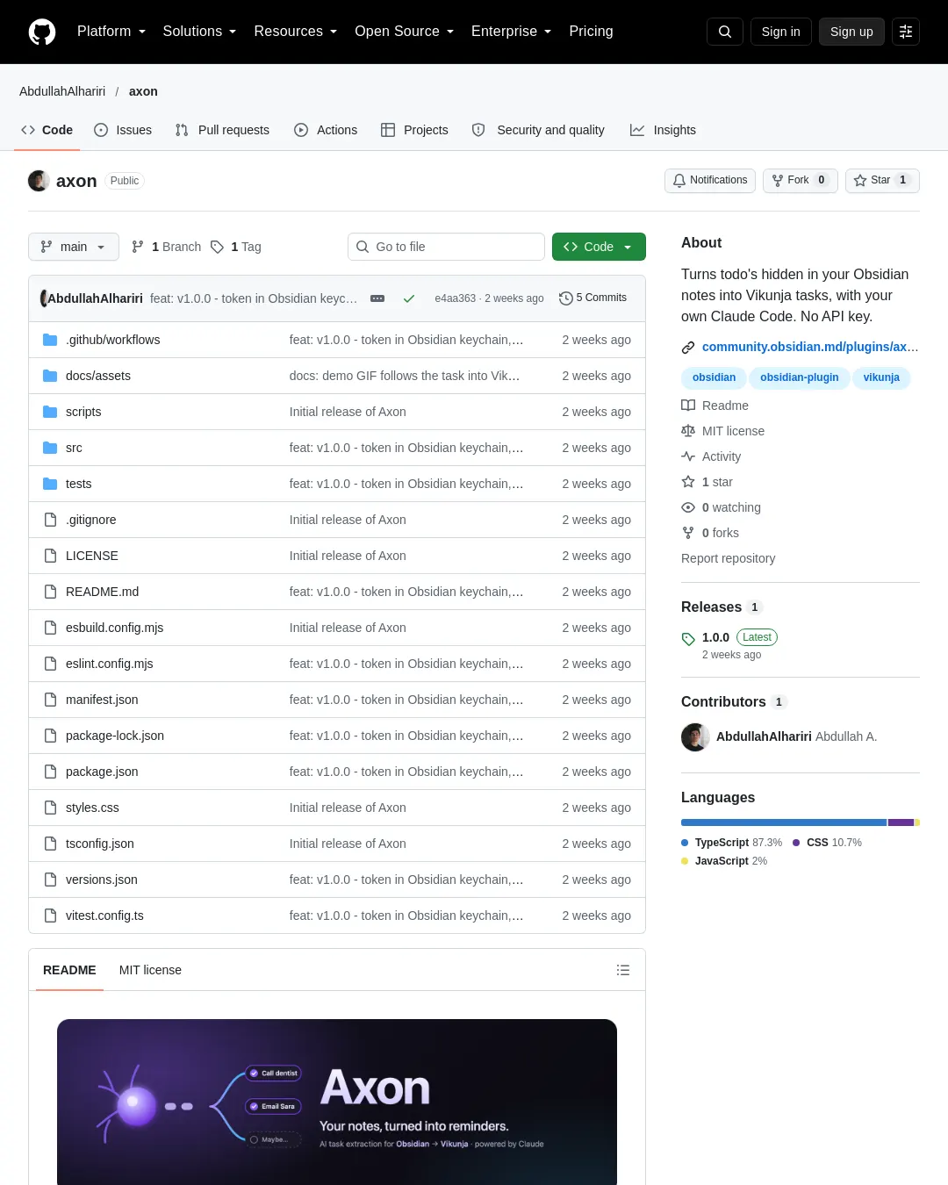
Task: Expand the Enterprise menu
Action: (x=511, y=32)
